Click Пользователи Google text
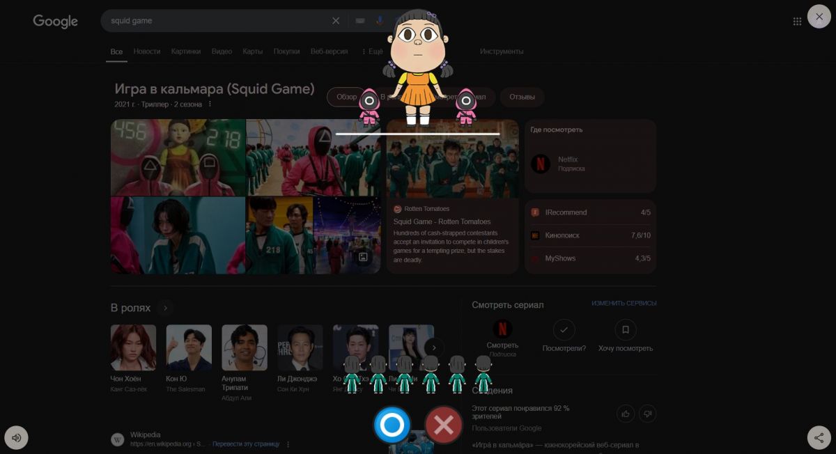The image size is (836, 454). (506, 428)
